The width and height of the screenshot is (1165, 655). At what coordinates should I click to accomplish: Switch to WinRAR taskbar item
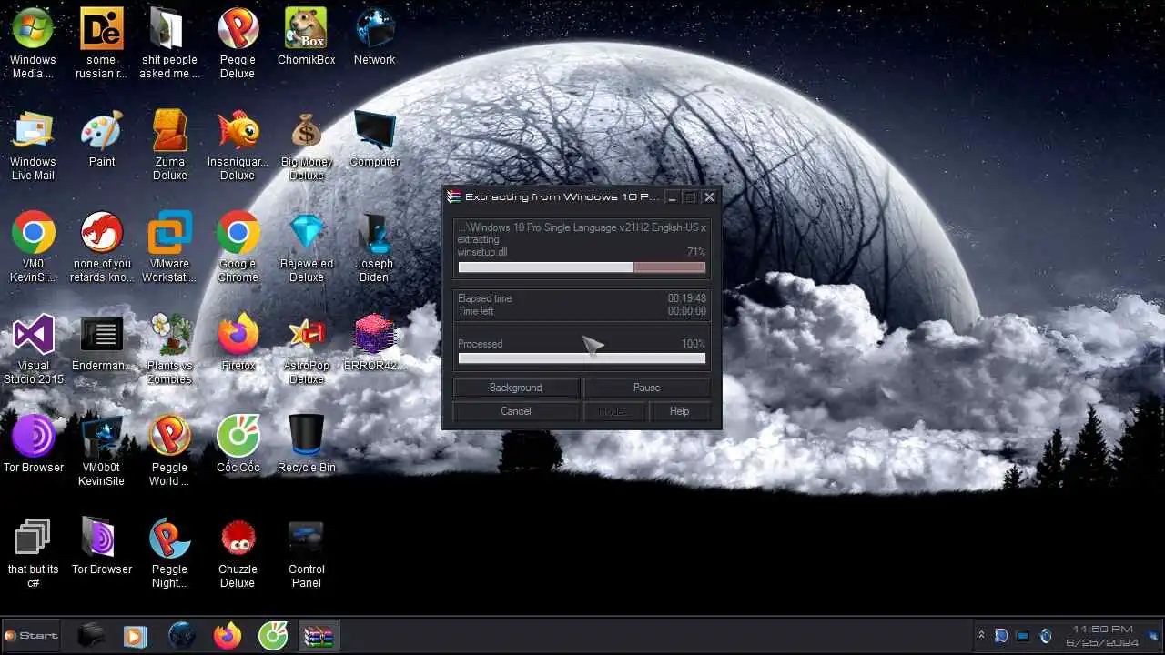click(x=319, y=636)
